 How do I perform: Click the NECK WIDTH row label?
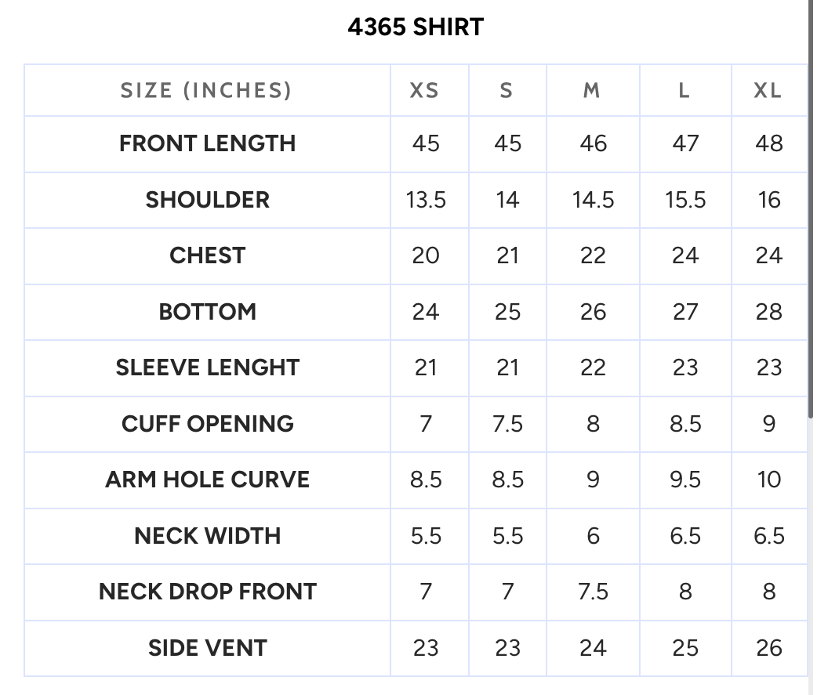[x=208, y=536]
